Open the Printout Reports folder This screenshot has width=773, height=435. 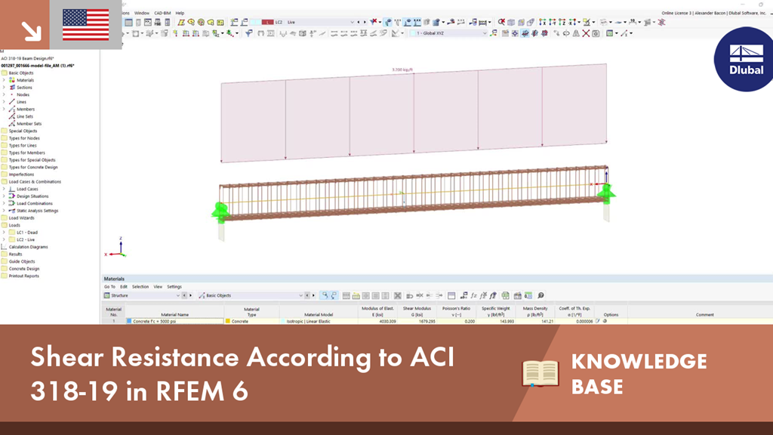23,276
